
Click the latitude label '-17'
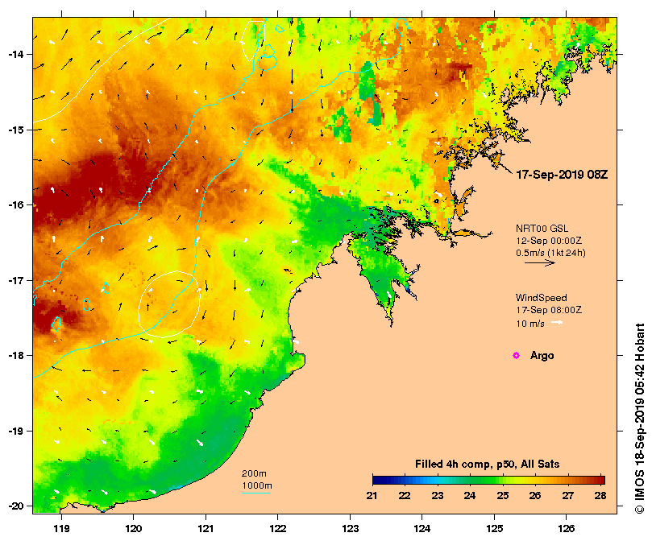(15, 280)
